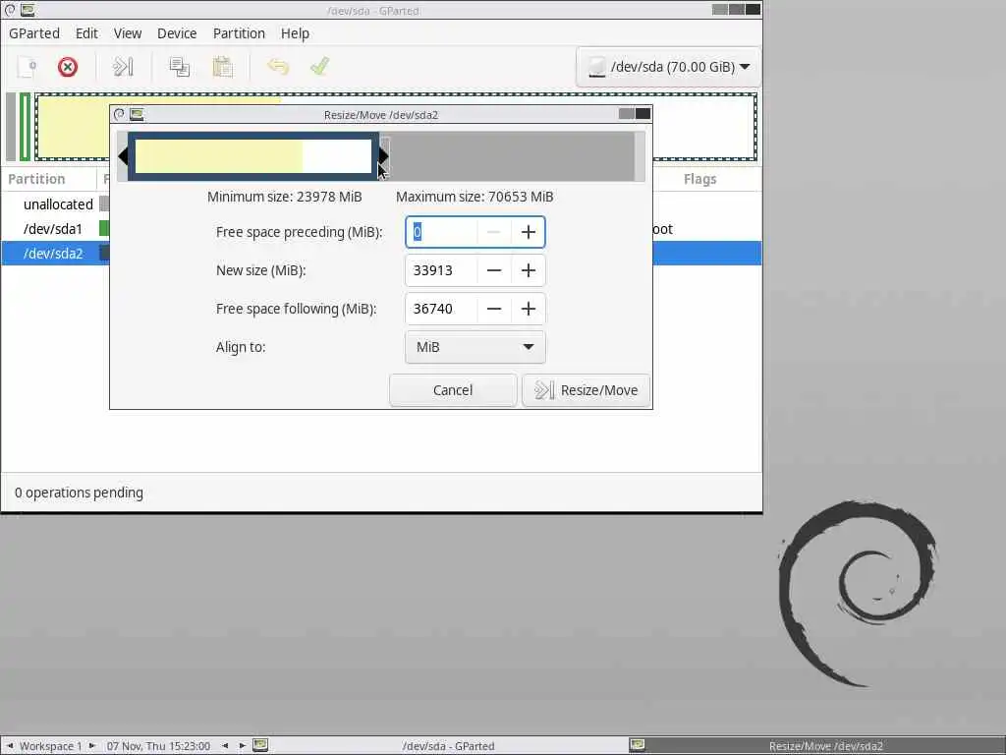Open the GParted menu
The height and width of the screenshot is (755, 1006).
coord(34,33)
